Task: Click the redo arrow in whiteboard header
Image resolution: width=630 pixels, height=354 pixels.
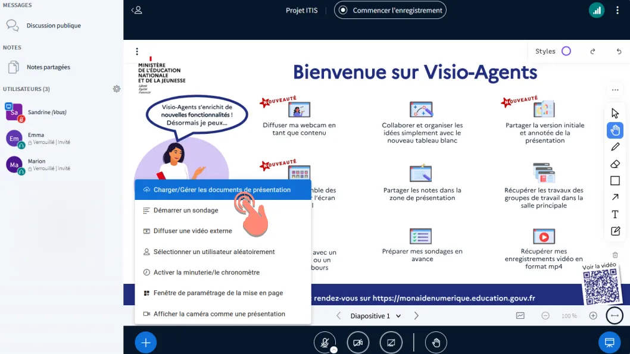Action: [x=592, y=51]
